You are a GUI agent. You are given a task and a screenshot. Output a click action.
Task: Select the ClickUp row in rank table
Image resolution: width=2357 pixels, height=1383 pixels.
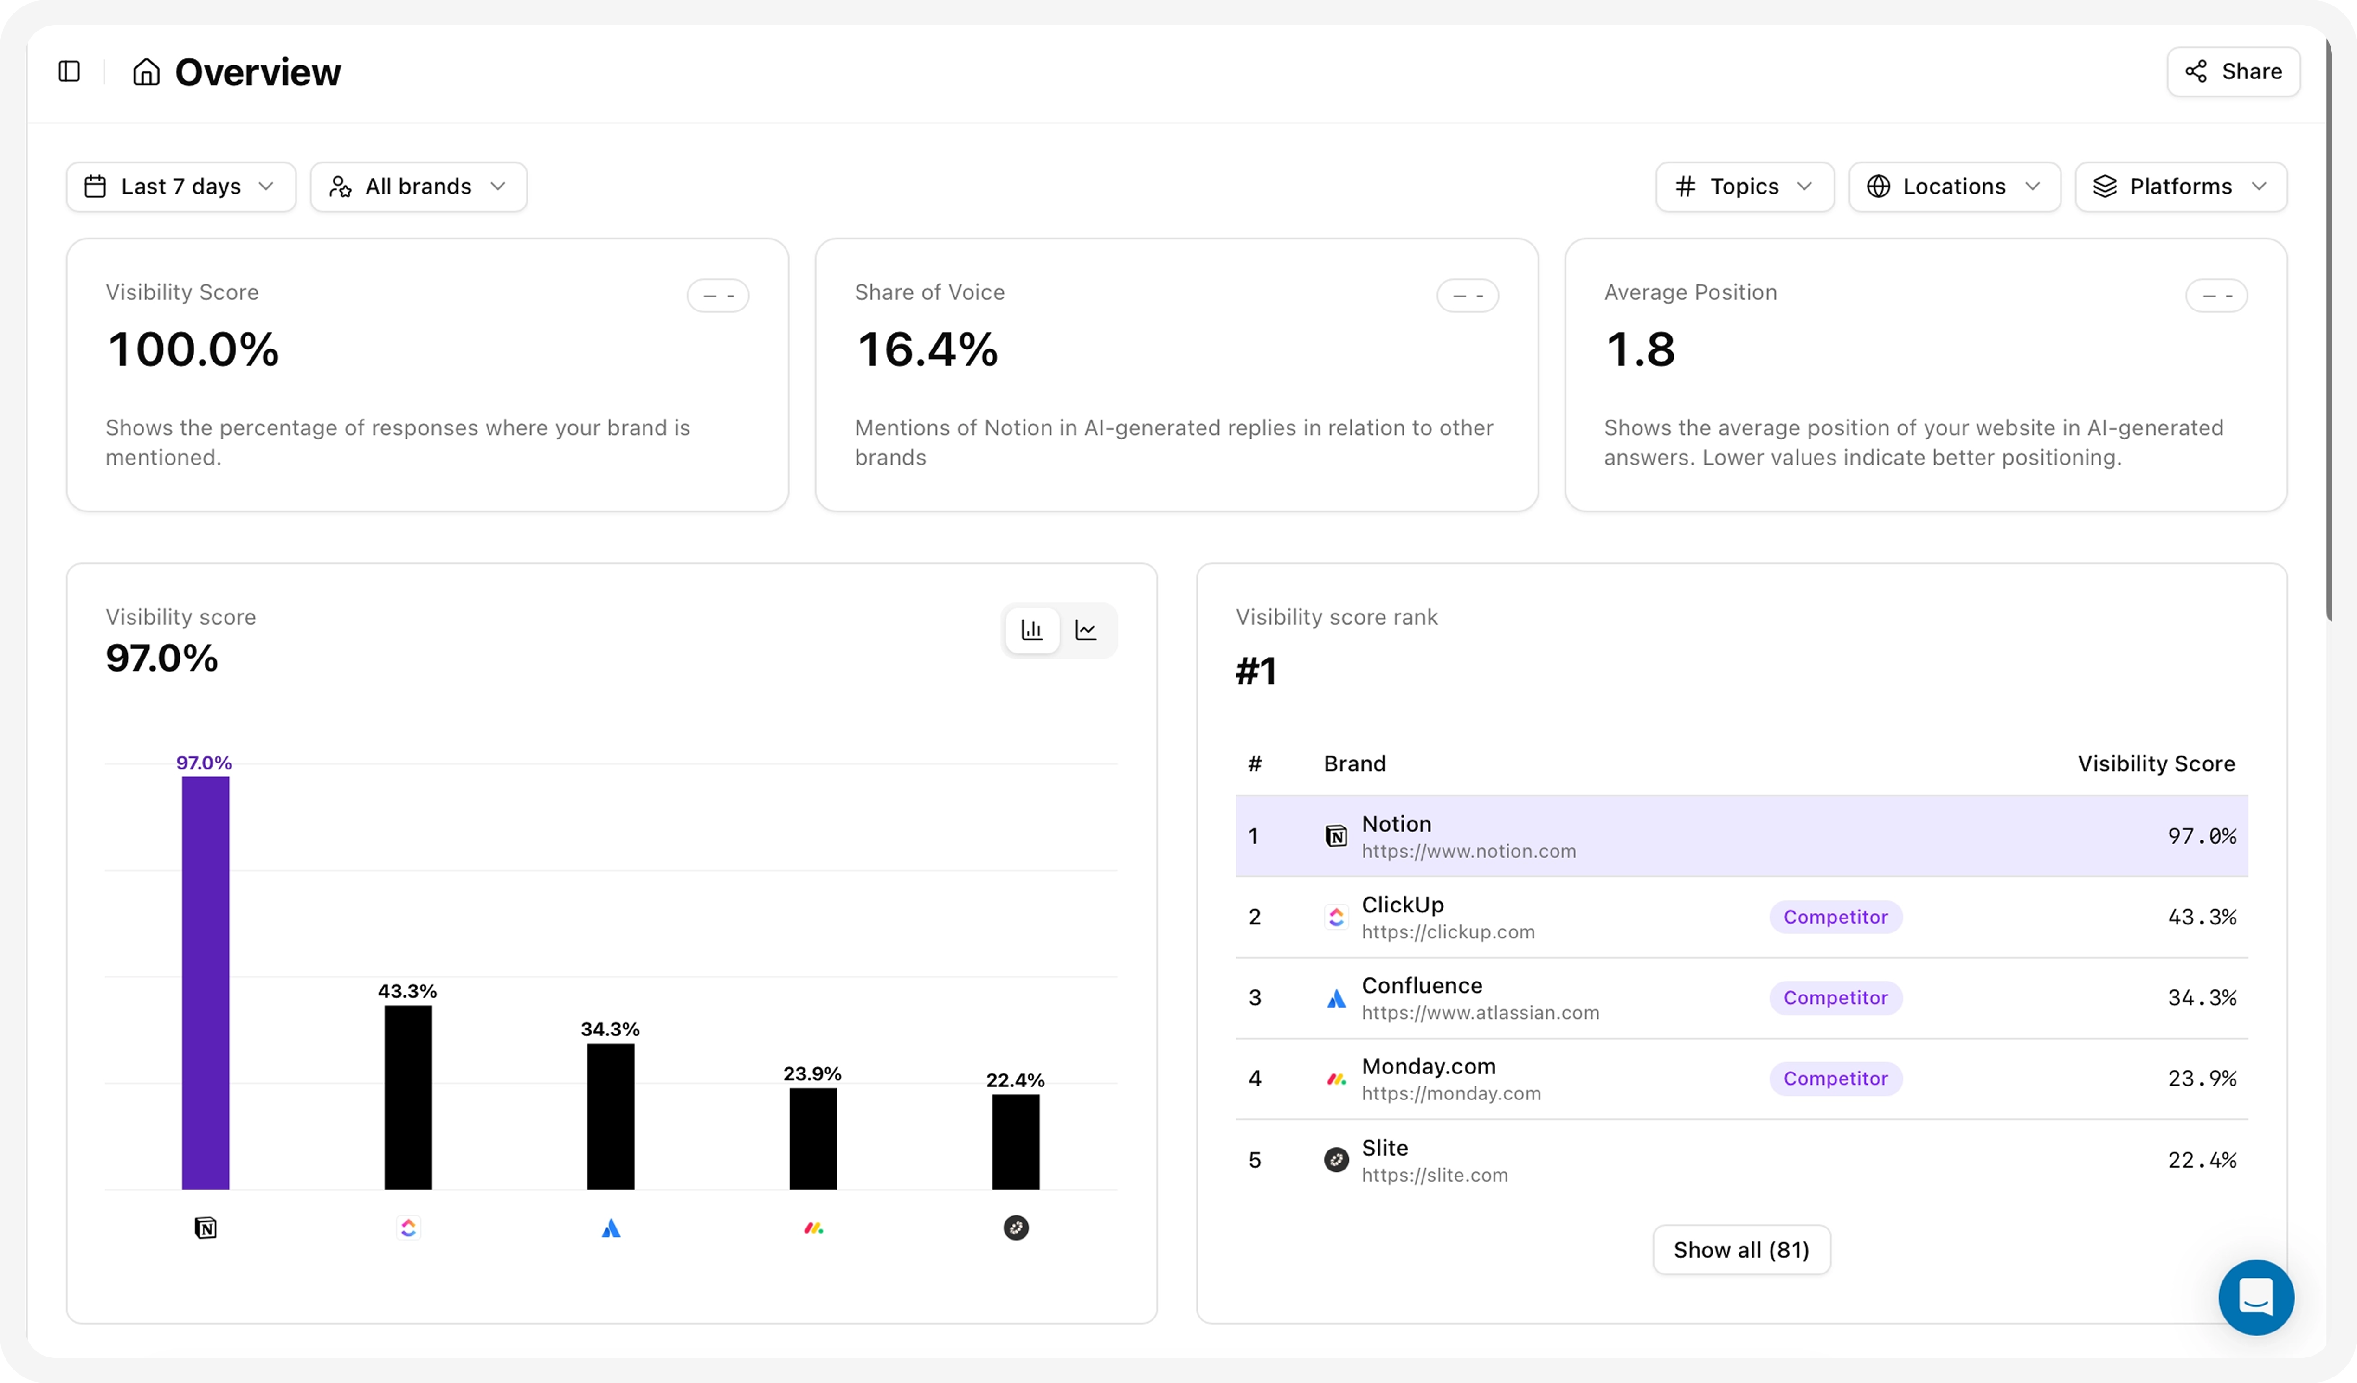(x=1741, y=917)
